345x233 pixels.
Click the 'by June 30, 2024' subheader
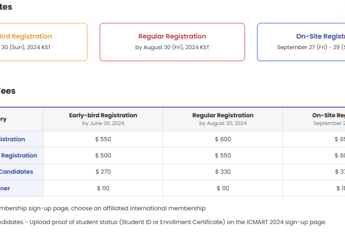click(x=103, y=123)
